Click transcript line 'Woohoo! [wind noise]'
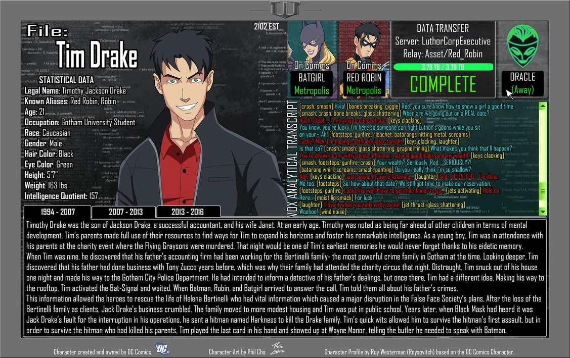 tap(323, 212)
